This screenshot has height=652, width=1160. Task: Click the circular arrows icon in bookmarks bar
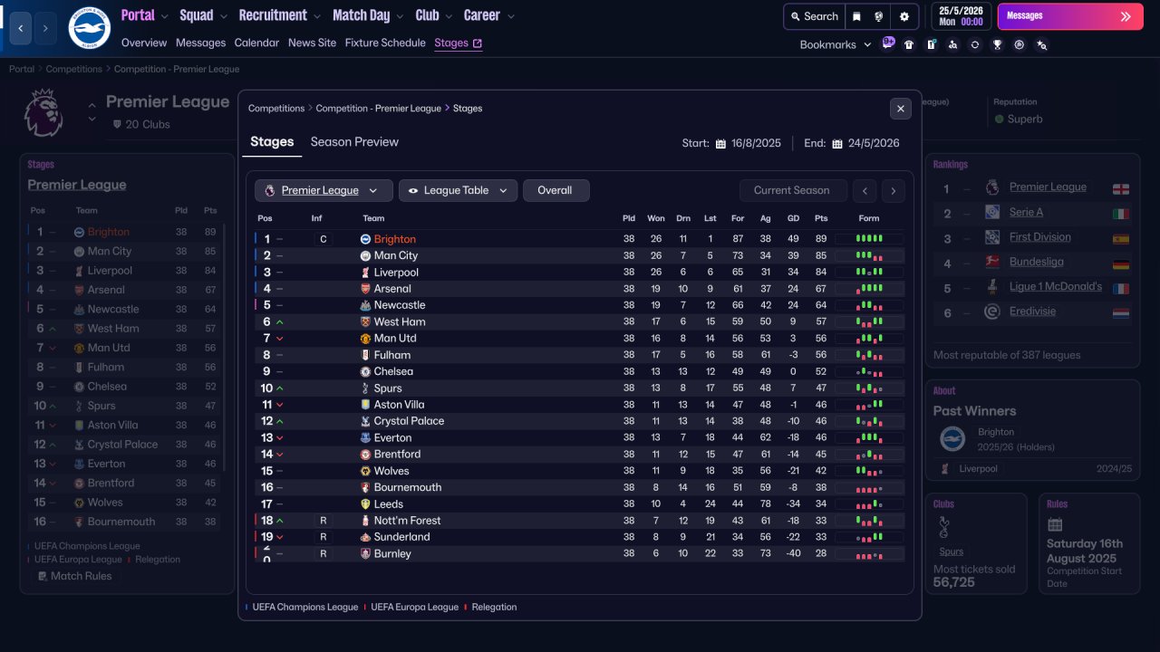tap(974, 44)
